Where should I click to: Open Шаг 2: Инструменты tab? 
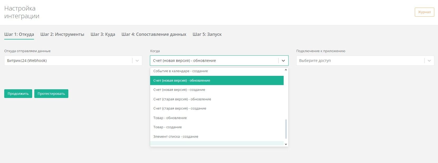62,34
